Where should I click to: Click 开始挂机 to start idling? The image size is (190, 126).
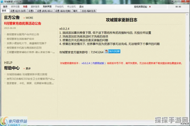59,6
